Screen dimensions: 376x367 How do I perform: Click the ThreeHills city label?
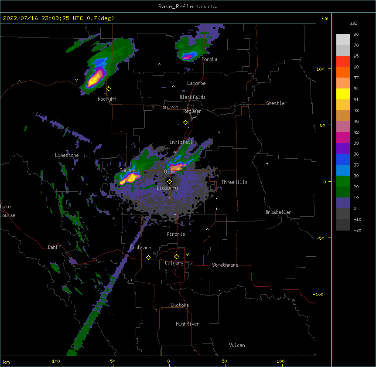(234, 182)
